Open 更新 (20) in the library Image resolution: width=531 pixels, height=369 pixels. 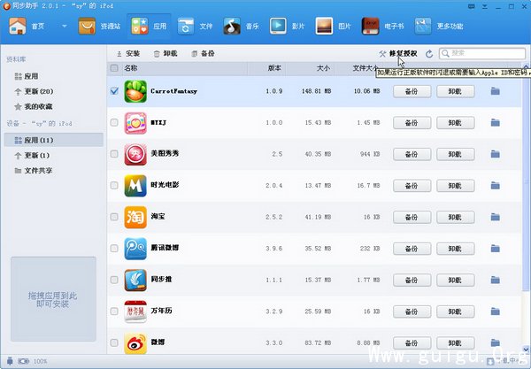34,91
